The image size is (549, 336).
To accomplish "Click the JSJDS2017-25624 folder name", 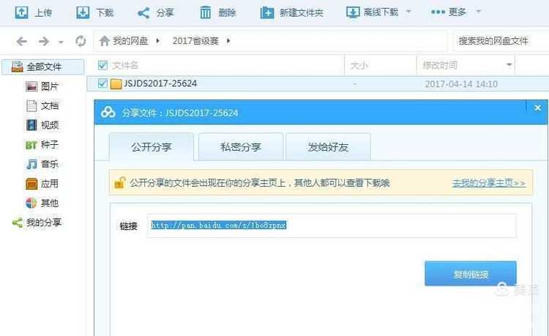I will (x=160, y=83).
